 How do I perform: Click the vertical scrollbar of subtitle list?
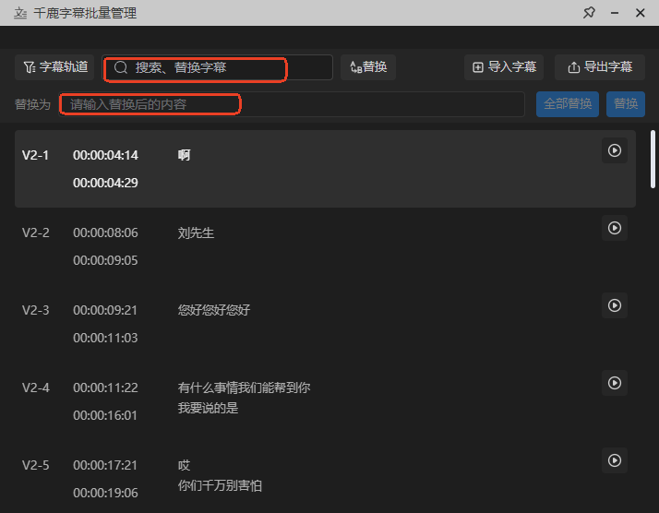tap(653, 161)
